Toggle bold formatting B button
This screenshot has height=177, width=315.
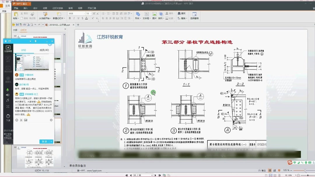70,18
